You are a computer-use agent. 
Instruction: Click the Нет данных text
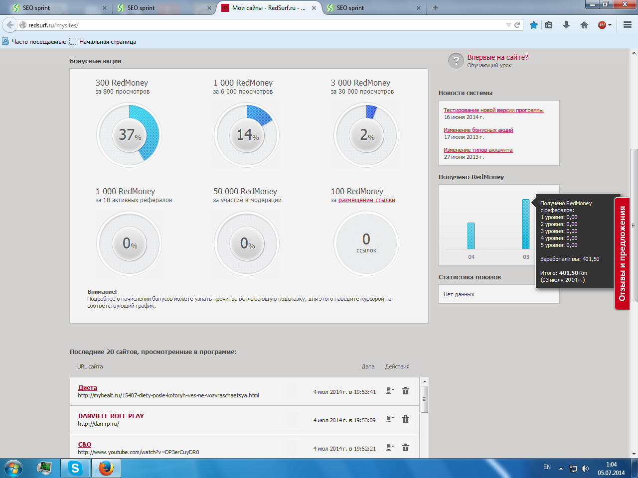(459, 294)
